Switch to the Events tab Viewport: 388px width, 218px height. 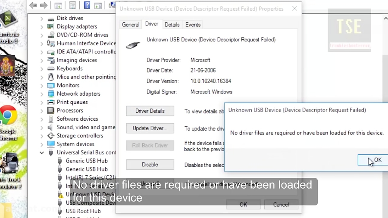[x=193, y=25]
